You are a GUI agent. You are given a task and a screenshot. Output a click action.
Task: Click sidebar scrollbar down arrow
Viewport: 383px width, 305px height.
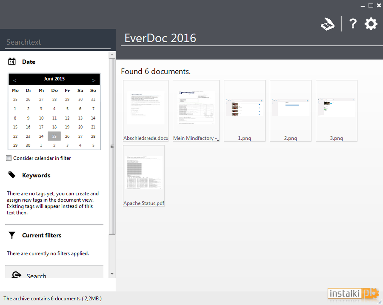[112, 274]
